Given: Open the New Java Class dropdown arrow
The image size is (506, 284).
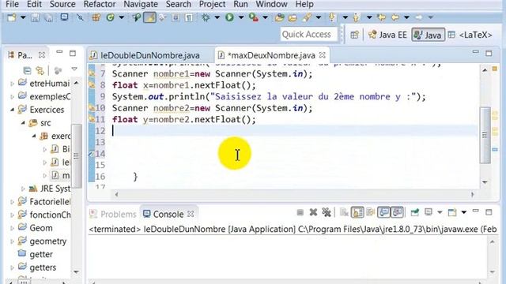Looking at the screenshot, I should (122, 17).
